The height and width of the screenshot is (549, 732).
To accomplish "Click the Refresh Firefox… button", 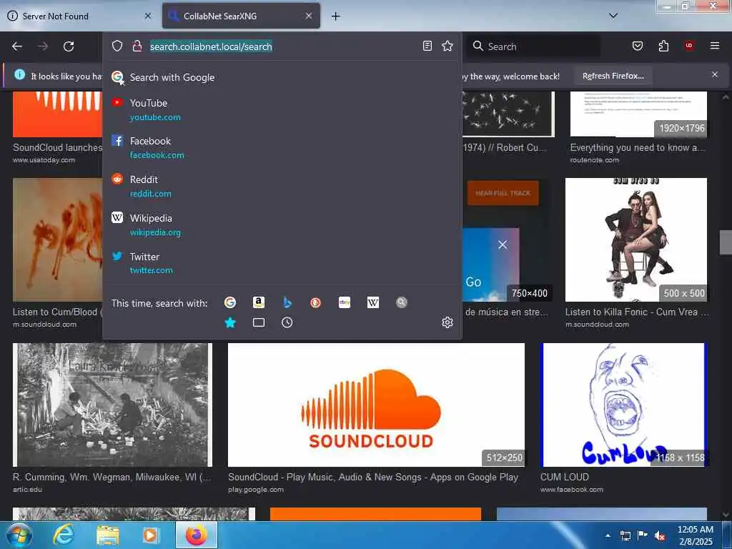I will [613, 76].
